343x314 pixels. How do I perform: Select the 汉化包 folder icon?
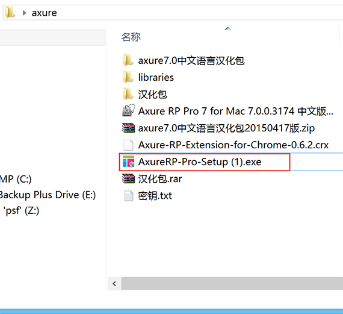point(128,94)
